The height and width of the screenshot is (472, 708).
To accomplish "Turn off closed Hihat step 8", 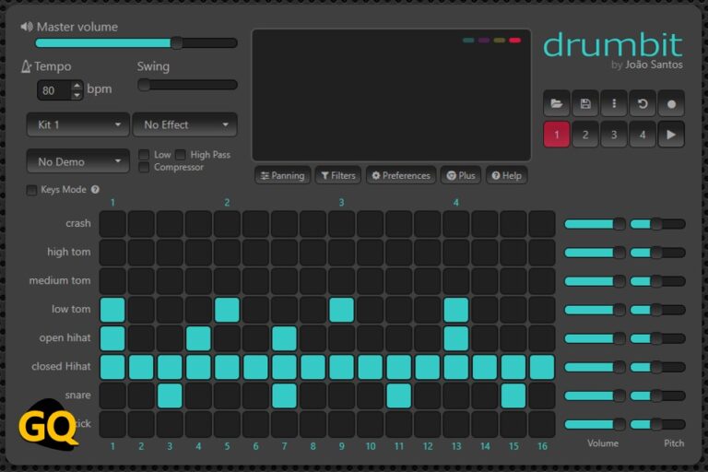I will tap(313, 367).
